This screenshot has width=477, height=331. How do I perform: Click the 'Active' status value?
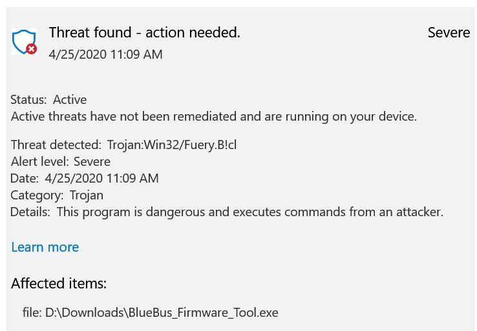coord(70,99)
